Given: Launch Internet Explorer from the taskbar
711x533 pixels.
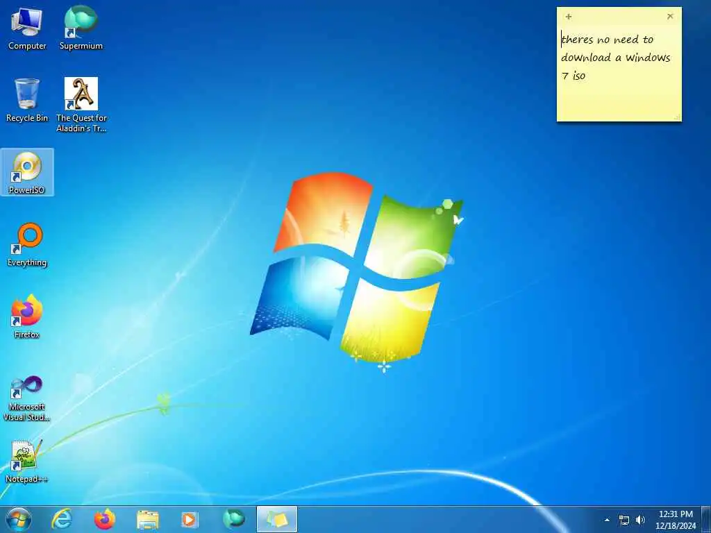Looking at the screenshot, I should click(x=62, y=519).
